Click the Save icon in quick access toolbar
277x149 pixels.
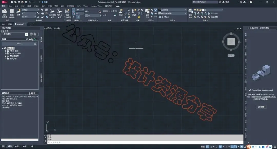pos(19,2)
